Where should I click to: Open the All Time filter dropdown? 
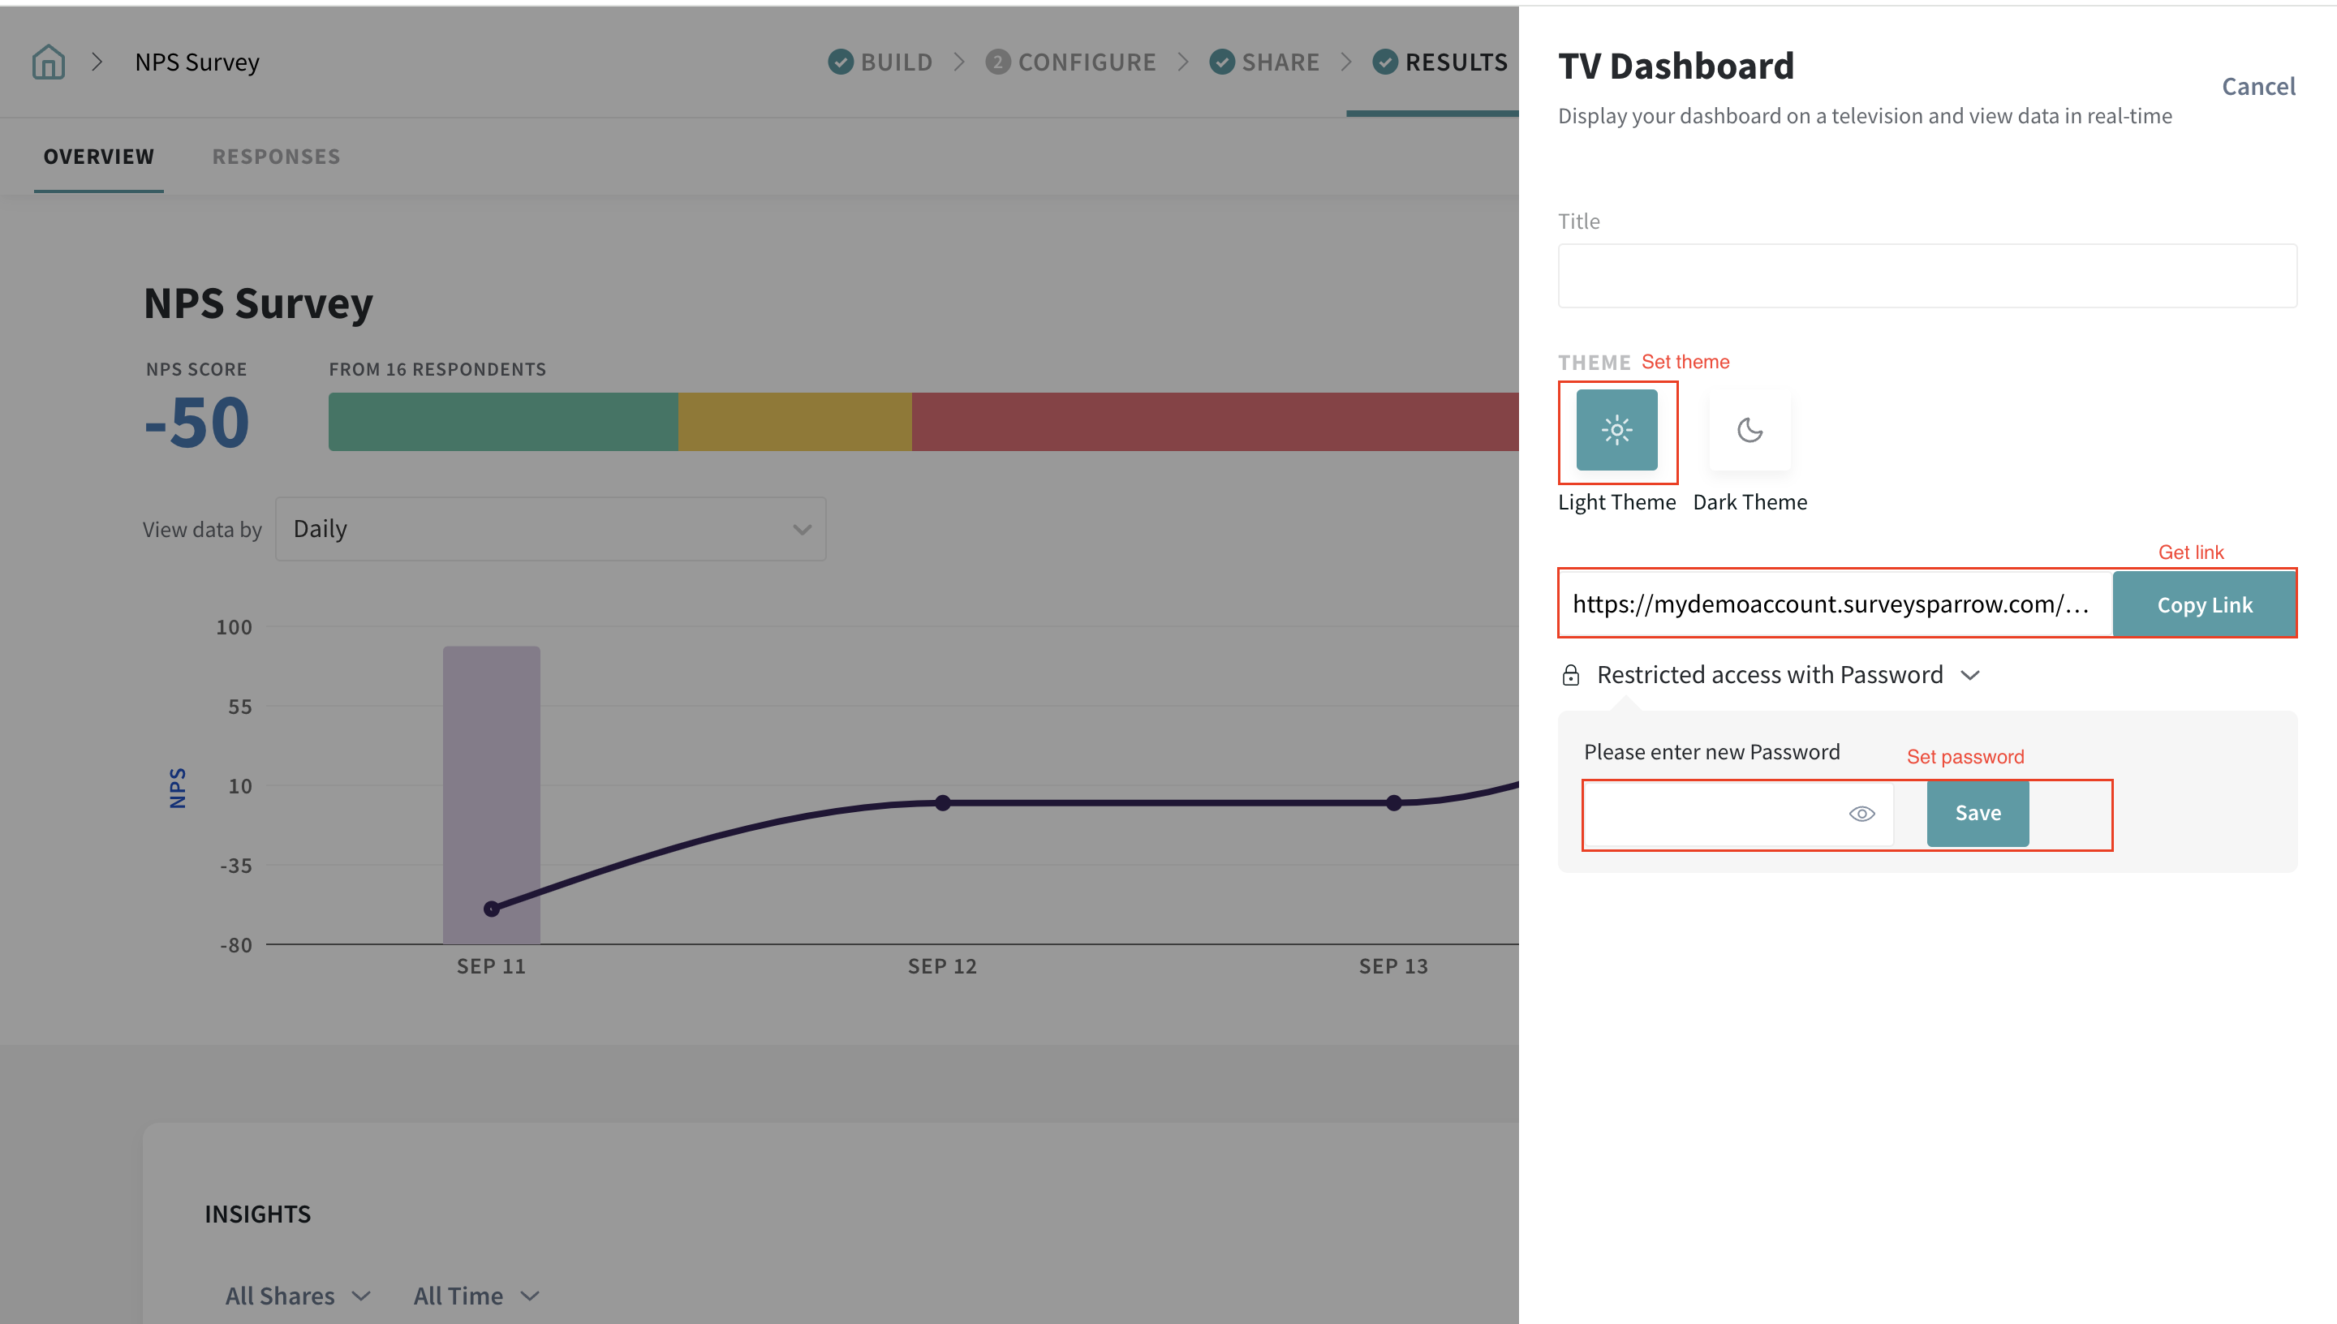pos(476,1295)
